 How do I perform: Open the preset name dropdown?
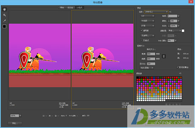coord(156,12)
